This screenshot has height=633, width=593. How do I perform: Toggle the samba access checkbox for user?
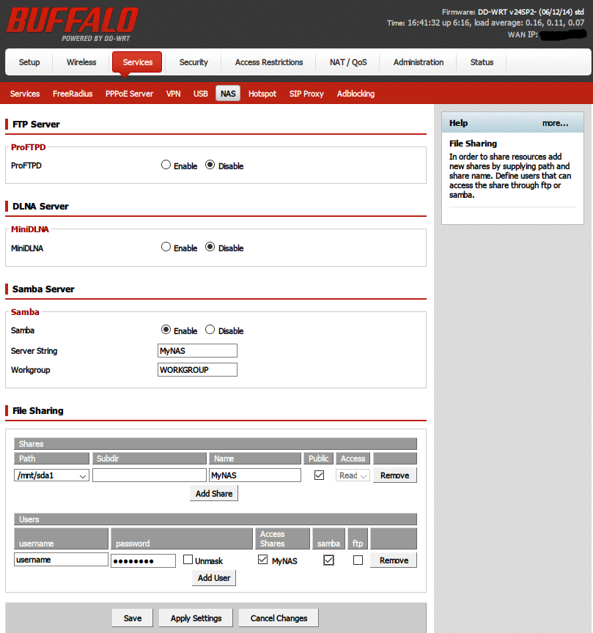pyautogui.click(x=329, y=560)
